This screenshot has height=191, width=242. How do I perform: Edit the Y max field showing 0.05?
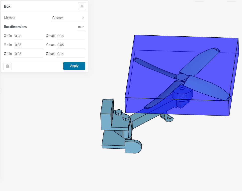(71, 45)
